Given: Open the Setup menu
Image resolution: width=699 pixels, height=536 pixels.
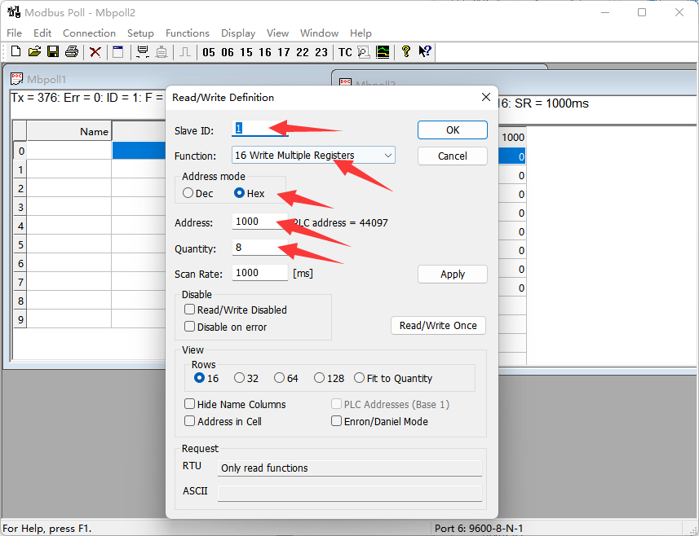Looking at the screenshot, I should (x=140, y=33).
